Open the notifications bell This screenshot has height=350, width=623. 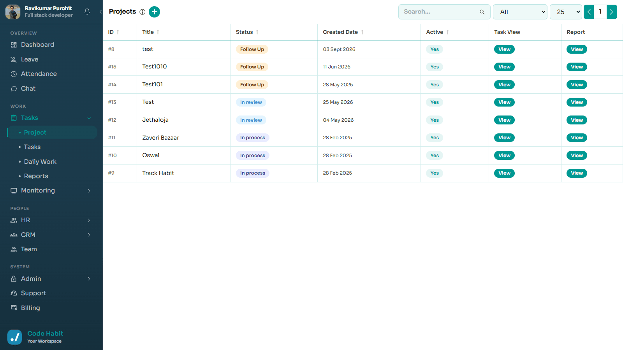pos(87,12)
